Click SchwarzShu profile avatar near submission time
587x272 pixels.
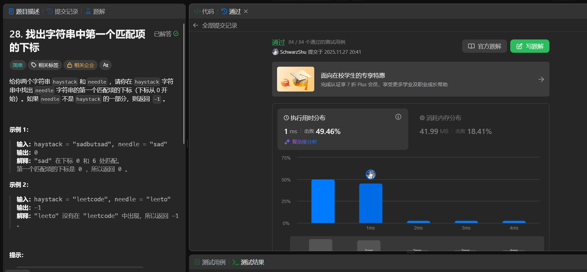coord(275,52)
